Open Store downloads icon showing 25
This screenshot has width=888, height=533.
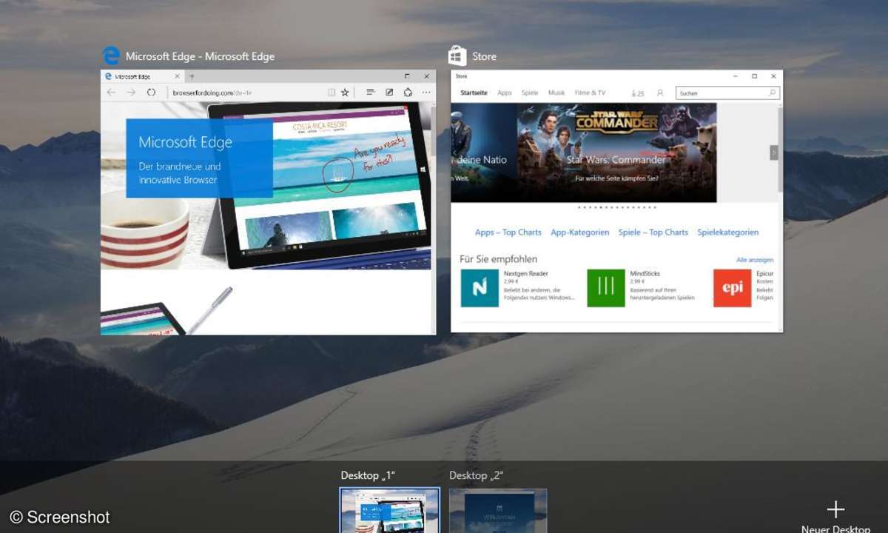coord(637,93)
